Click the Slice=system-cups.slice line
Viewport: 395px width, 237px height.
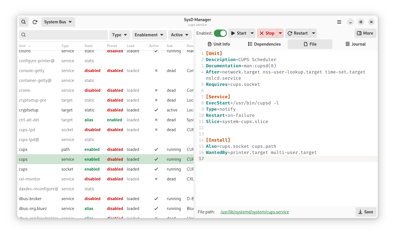pyautogui.click(x=237, y=122)
